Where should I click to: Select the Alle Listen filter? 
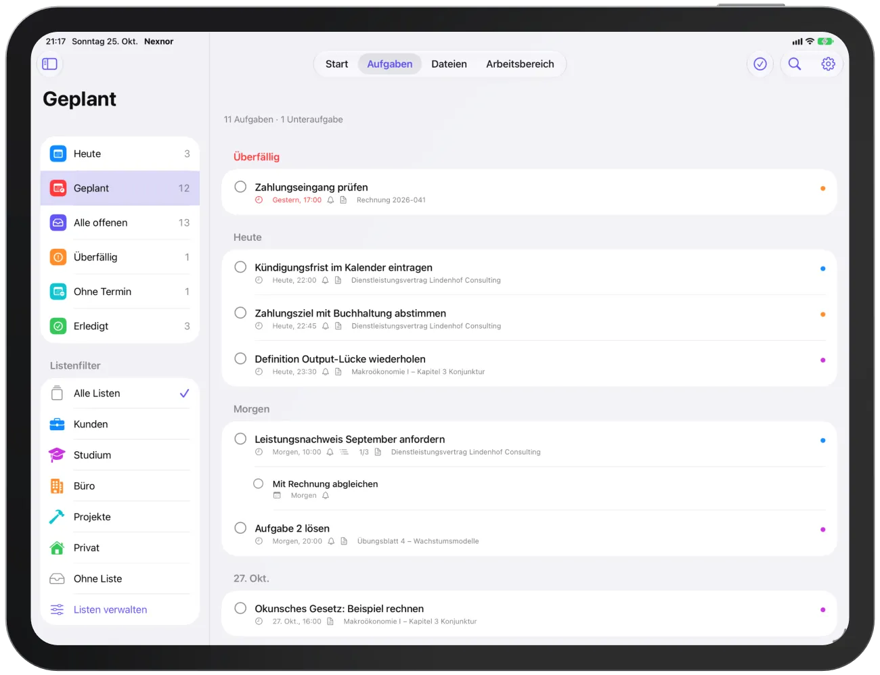click(120, 394)
